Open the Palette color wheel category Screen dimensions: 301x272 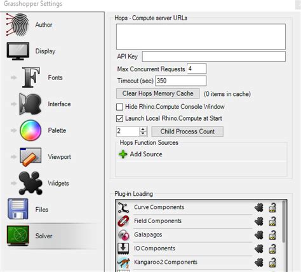30,130
